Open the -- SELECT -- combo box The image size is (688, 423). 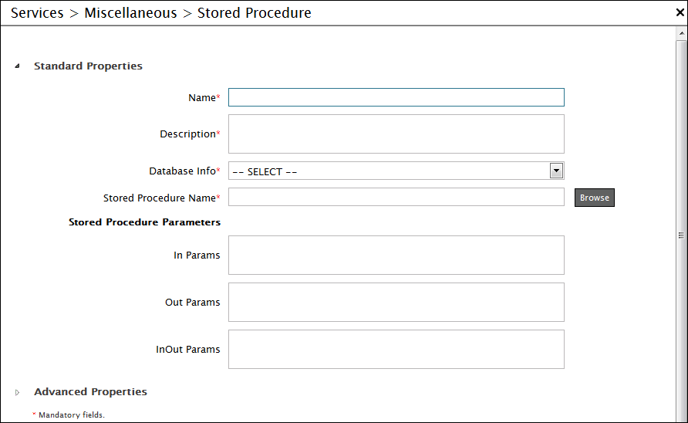(396, 171)
